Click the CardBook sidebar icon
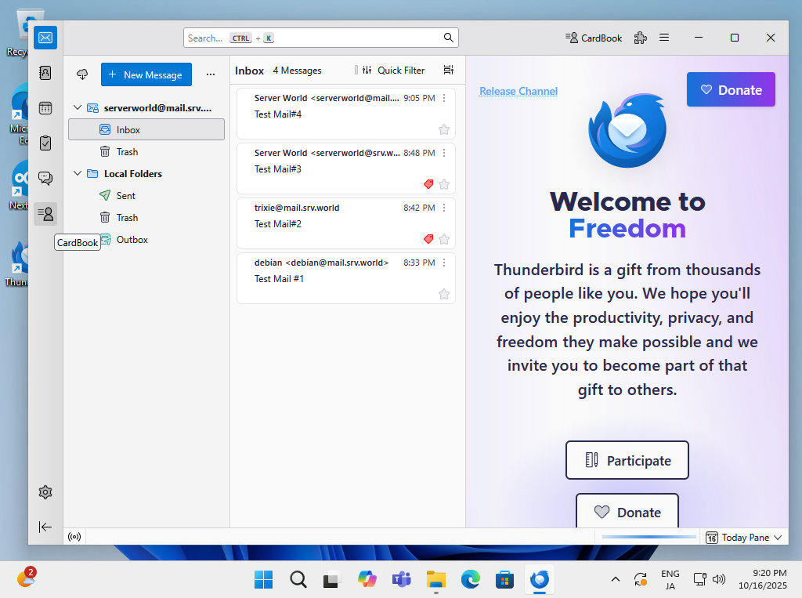 click(x=45, y=213)
